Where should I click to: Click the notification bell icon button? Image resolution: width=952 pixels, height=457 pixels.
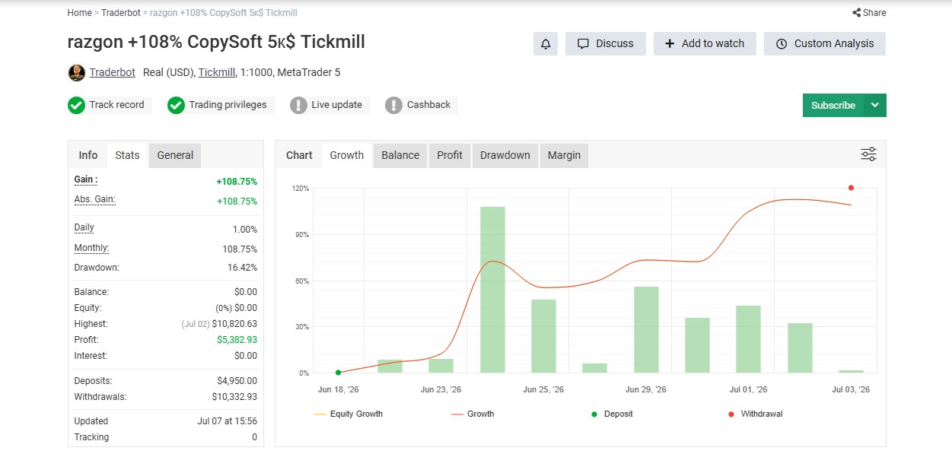pyautogui.click(x=546, y=43)
